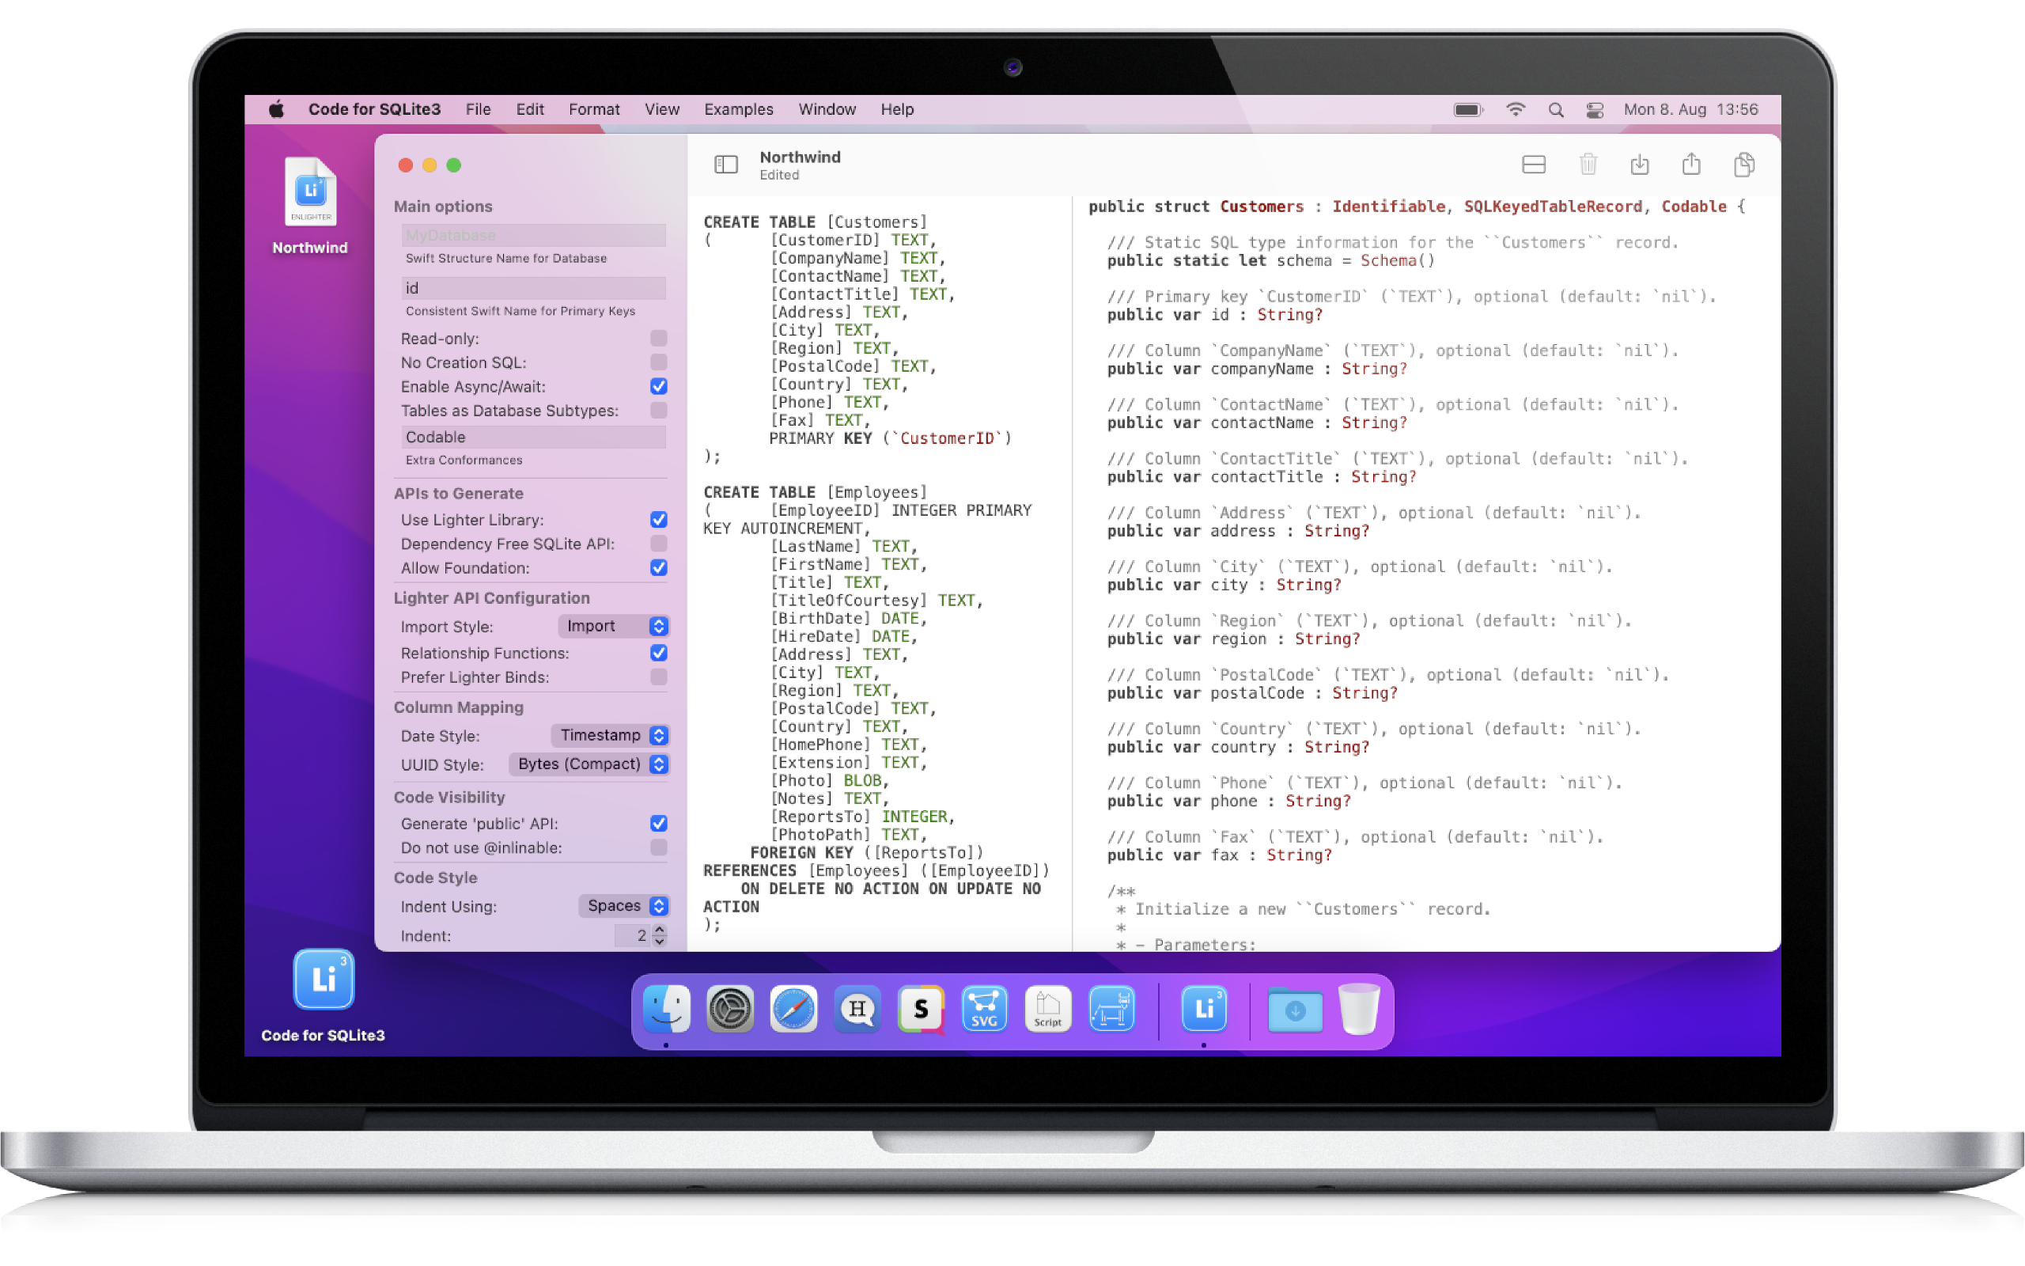This screenshot has width=2025, height=1266.
Task: Uncheck Generate 'public' API
Action: coord(659,824)
